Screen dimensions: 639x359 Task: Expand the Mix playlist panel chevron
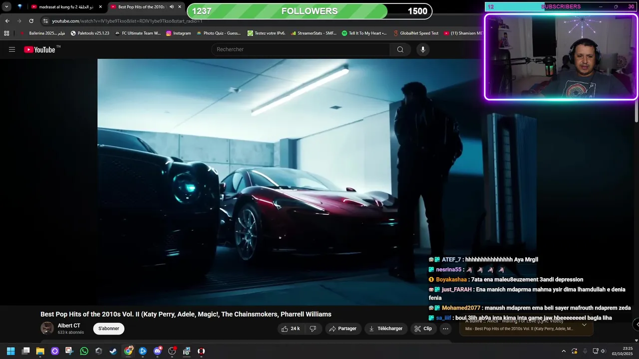coord(584,325)
